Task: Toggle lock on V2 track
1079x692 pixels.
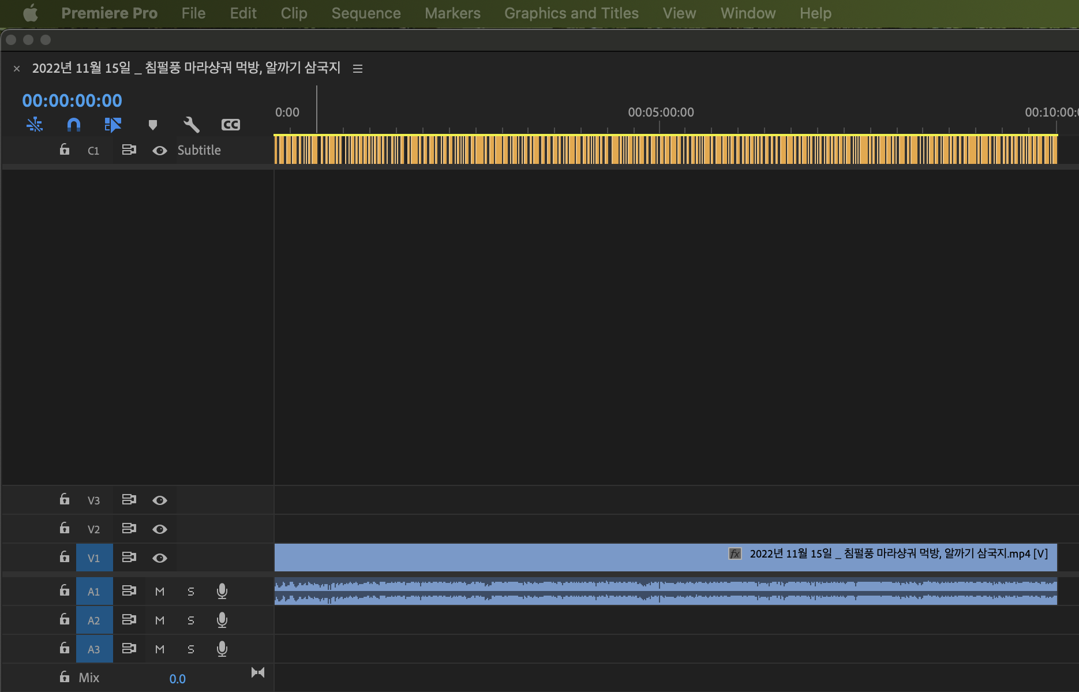Action: click(x=65, y=528)
